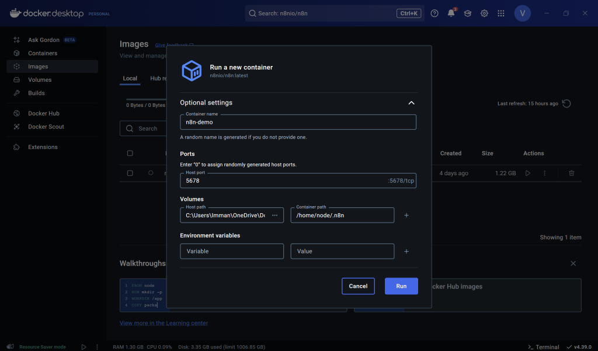Image resolution: width=598 pixels, height=351 pixels.
Task: Click the Resource Saver mode label
Action: 42,347
